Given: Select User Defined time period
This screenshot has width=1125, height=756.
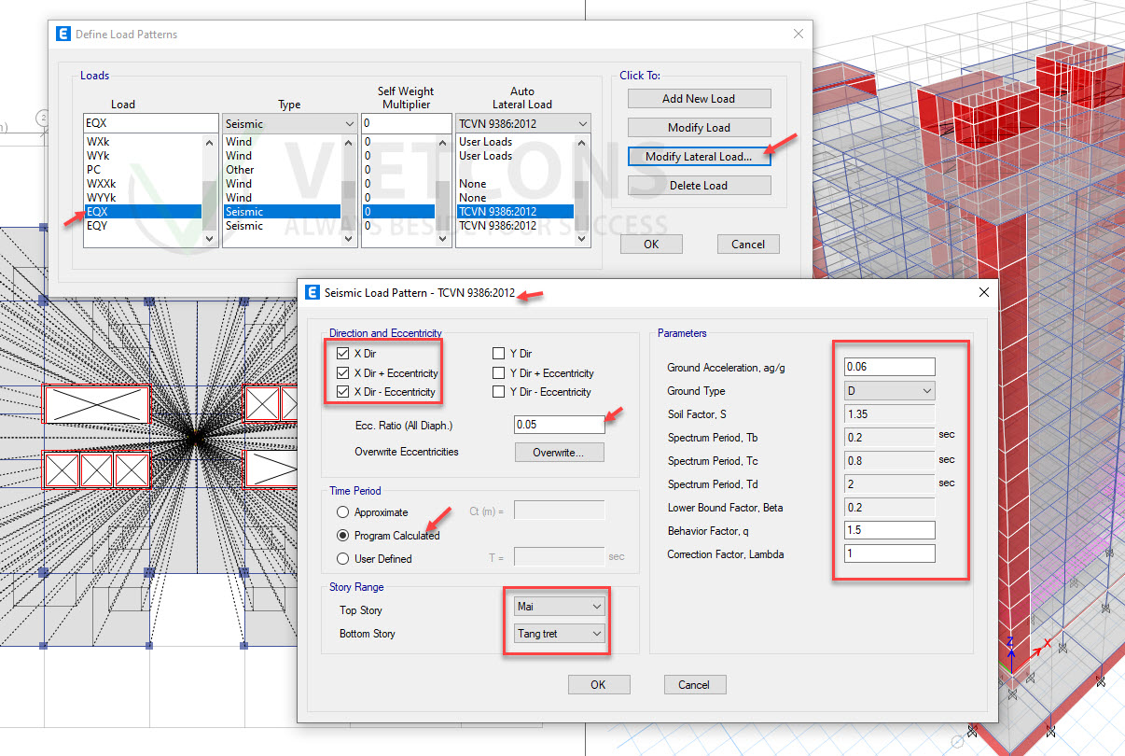Looking at the screenshot, I should pos(342,559).
